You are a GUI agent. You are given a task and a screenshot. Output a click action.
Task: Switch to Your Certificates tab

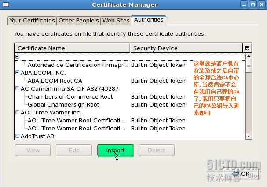(x=32, y=21)
